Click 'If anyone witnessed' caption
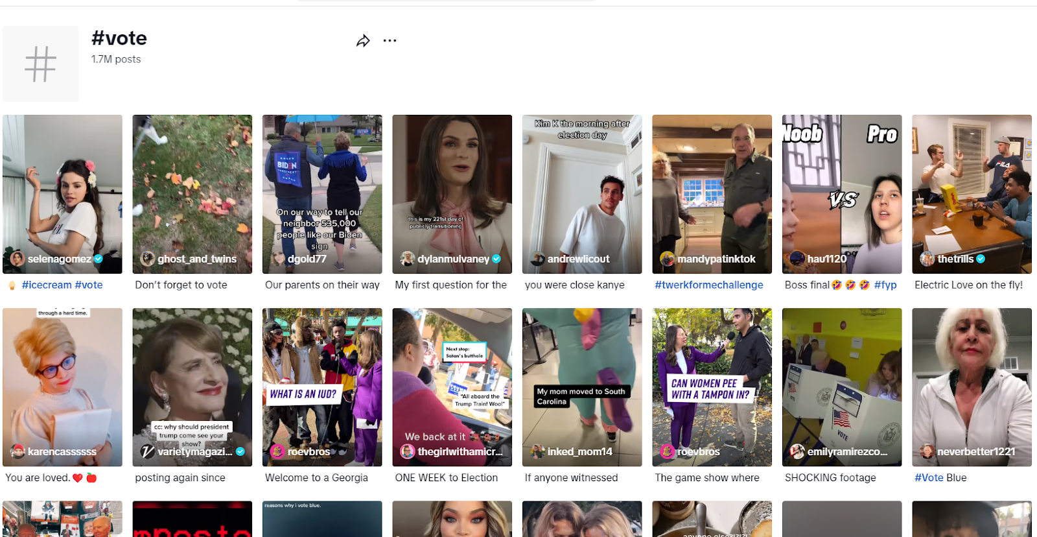The width and height of the screenshot is (1037, 537). (x=572, y=477)
